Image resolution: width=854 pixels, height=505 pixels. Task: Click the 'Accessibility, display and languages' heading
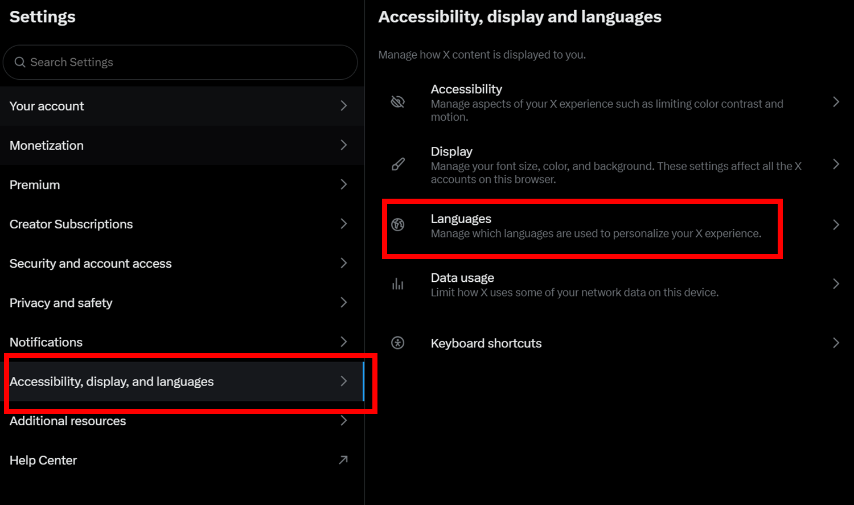point(520,17)
